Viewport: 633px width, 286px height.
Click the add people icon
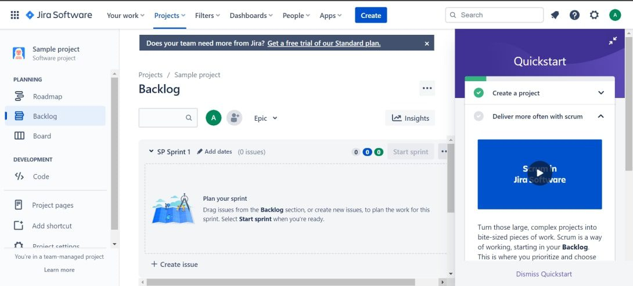[x=234, y=118]
